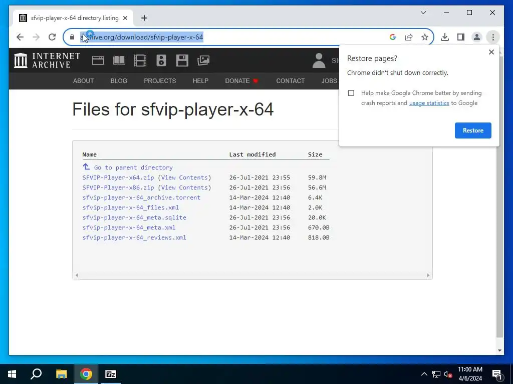Viewport: 513px width, 384px height.
Task: Open the ABOUT menu item
Action: click(83, 80)
